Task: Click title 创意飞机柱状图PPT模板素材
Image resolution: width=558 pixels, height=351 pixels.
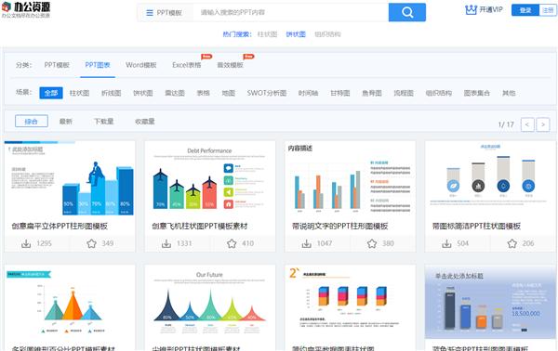Action: pyautogui.click(x=200, y=226)
